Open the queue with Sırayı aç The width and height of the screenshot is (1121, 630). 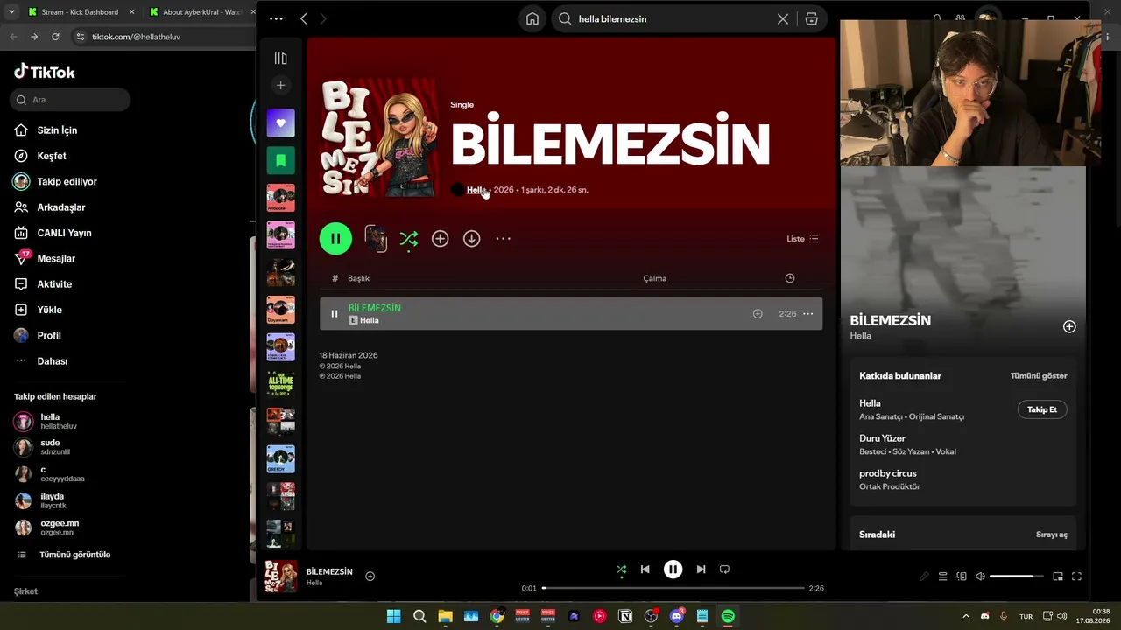[x=1052, y=535]
